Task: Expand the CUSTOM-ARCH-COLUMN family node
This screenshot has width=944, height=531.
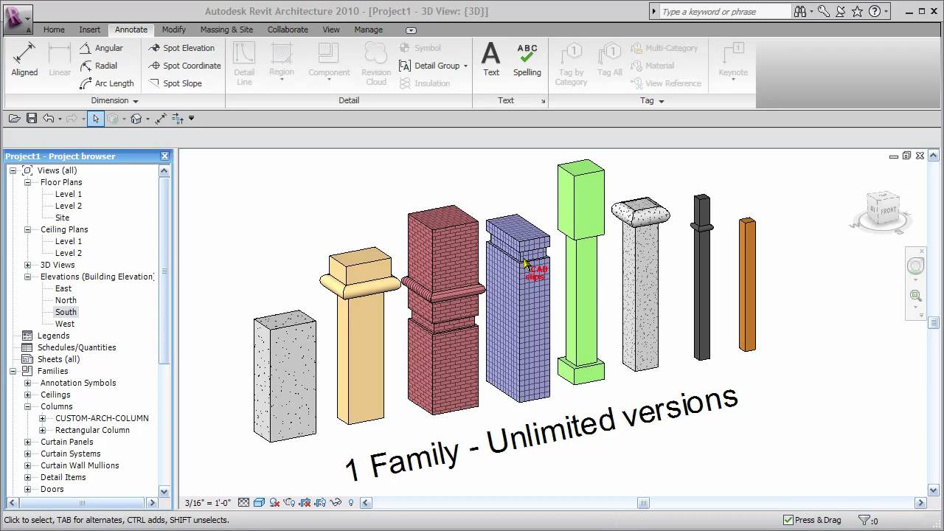Action: (44, 418)
